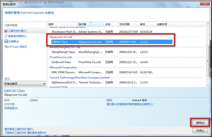Sort by 版本 column header
Viewport: 212px width, 137px height.
[x=147, y=24]
